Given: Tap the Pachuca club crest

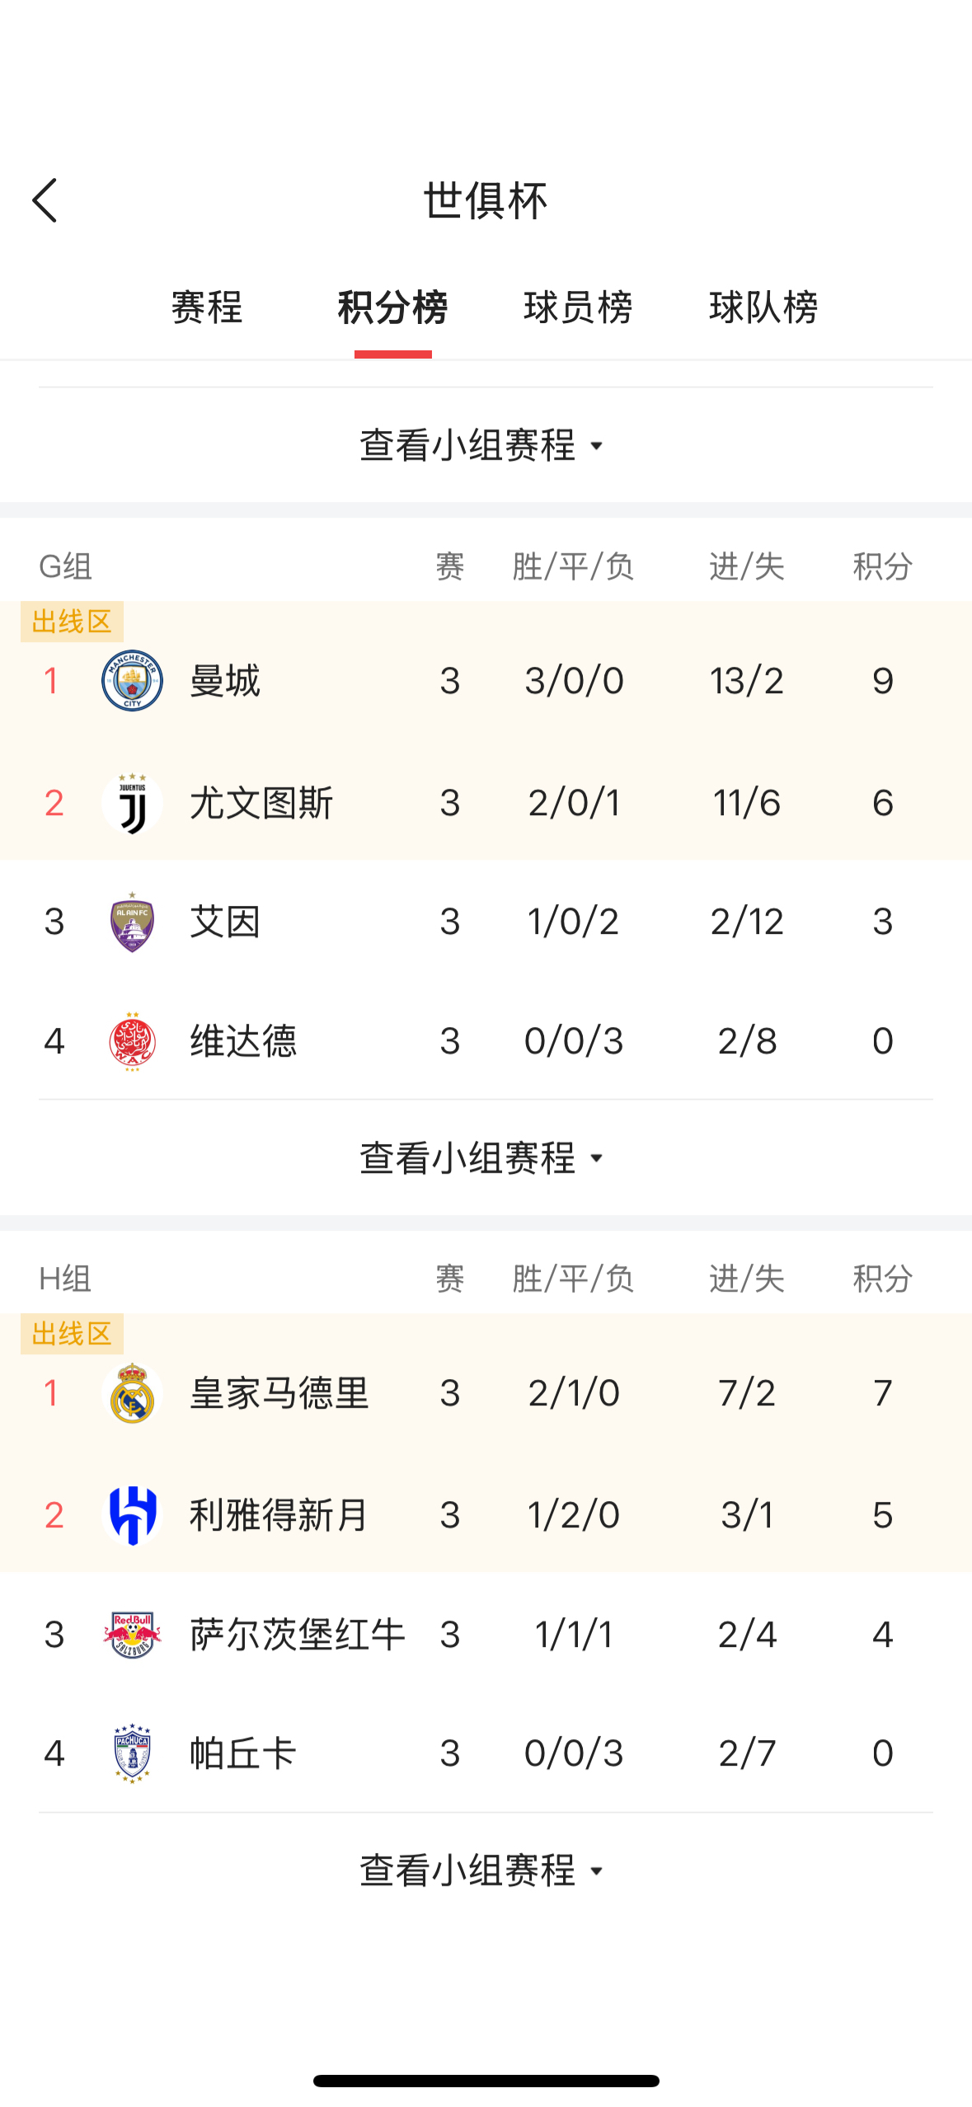Looking at the screenshot, I should [132, 1753].
